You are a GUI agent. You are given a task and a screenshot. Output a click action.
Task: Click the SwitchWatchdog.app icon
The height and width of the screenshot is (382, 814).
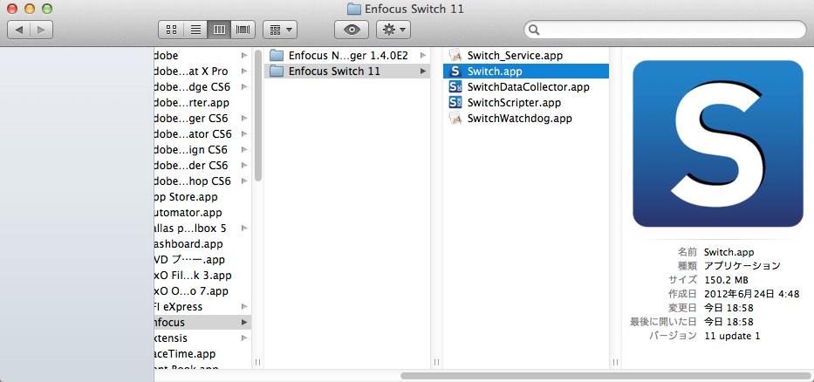point(455,119)
